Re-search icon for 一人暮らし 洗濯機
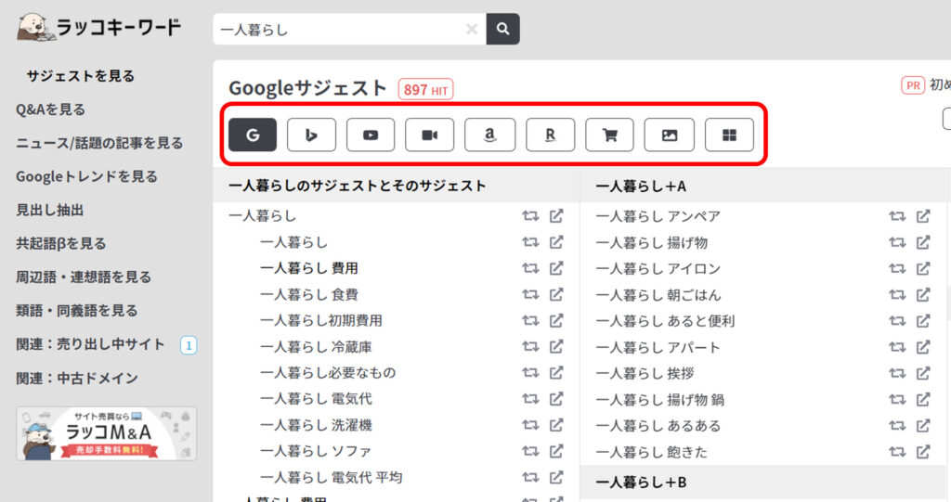951x502 pixels. point(530,424)
